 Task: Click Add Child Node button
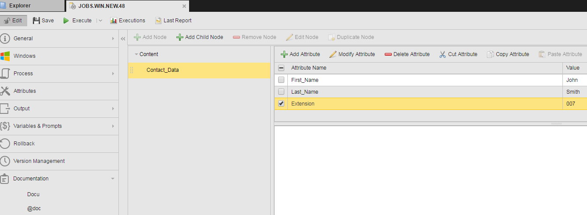pyautogui.click(x=200, y=37)
